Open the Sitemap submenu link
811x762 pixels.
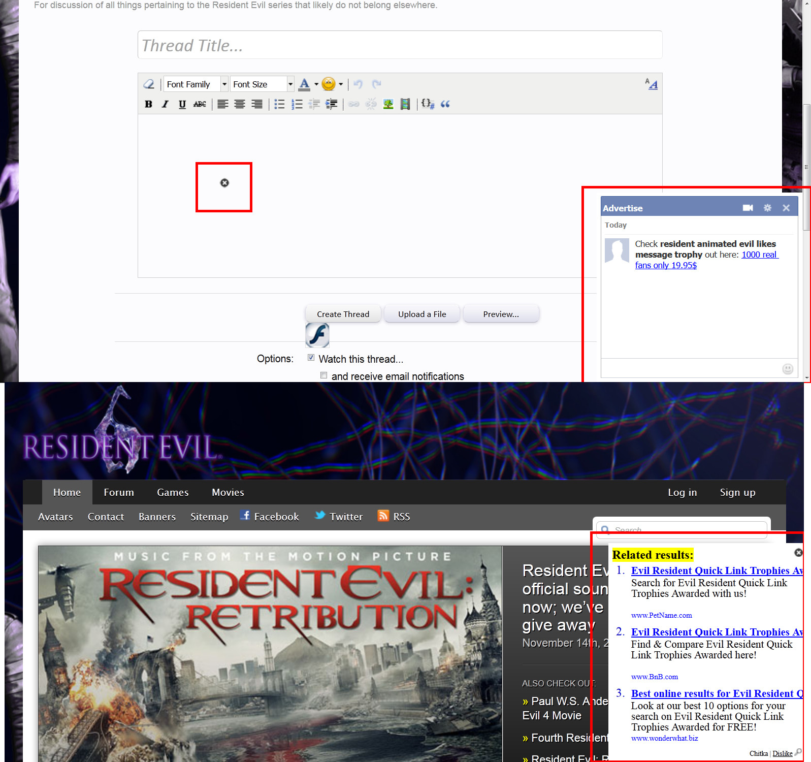click(x=209, y=517)
